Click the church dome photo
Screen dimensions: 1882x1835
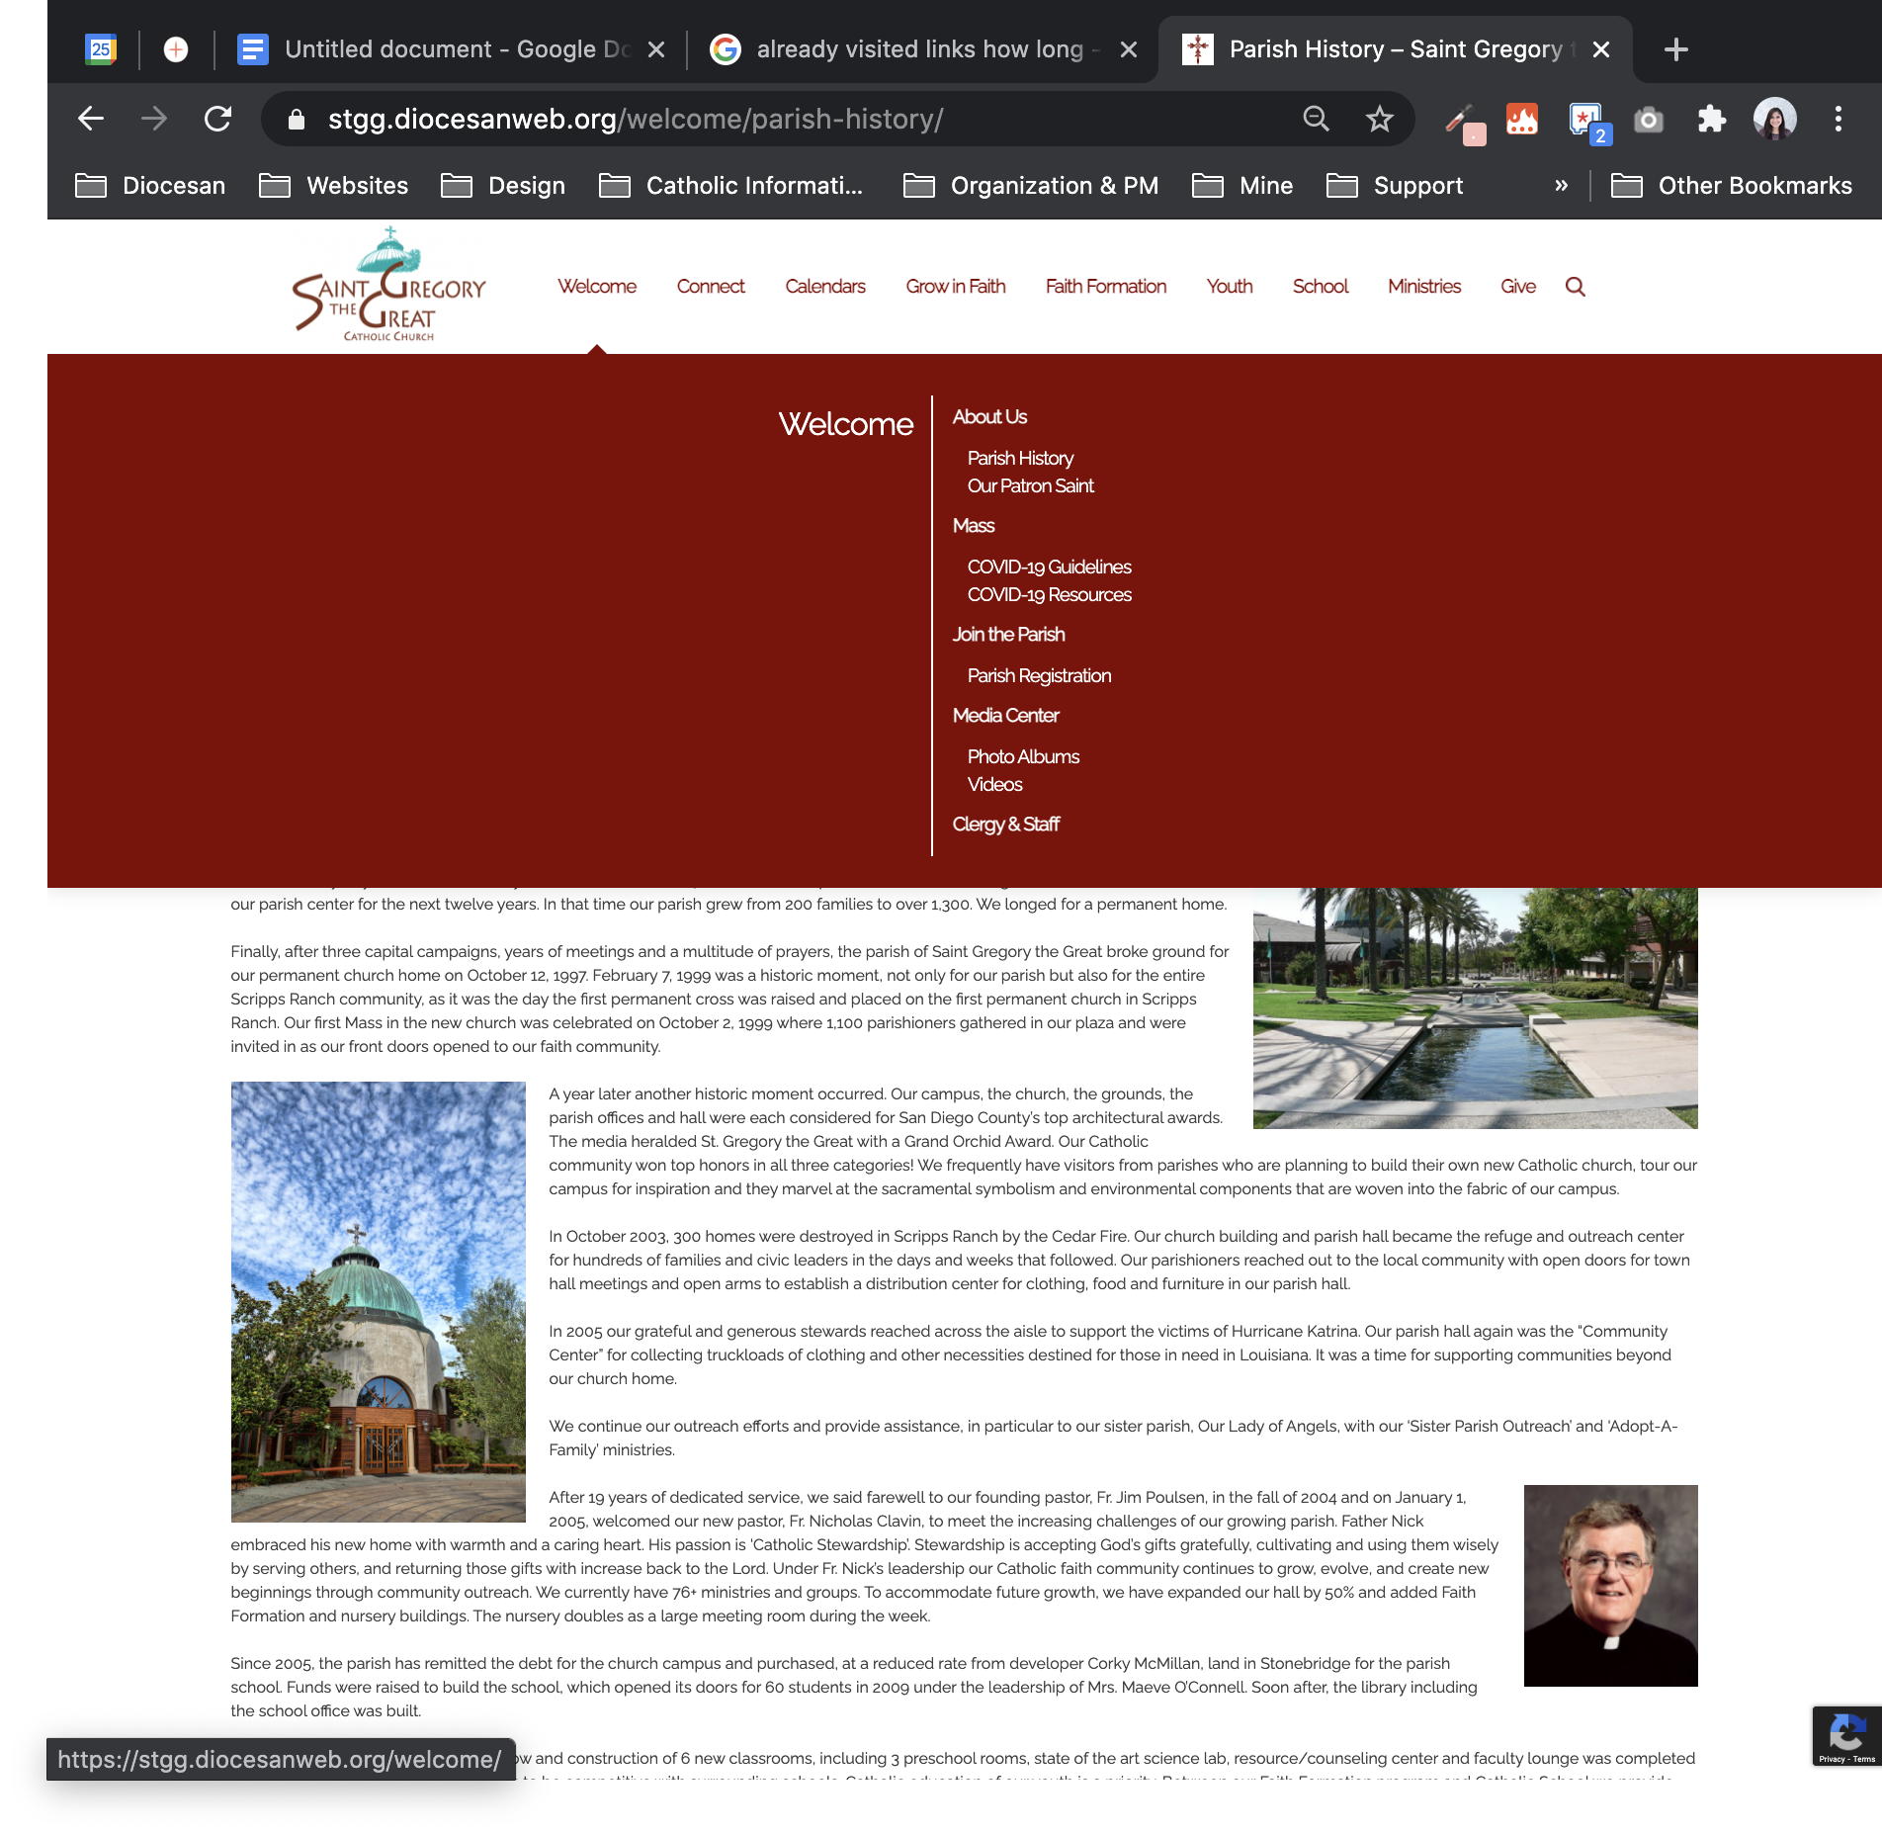(x=378, y=1301)
